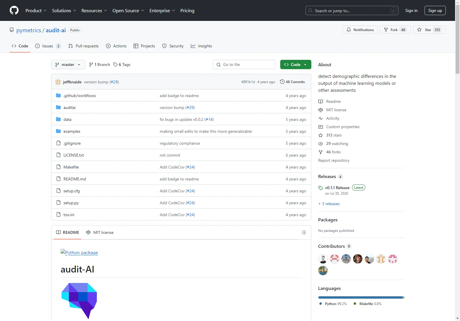Open the Makefile file

coord(71,167)
